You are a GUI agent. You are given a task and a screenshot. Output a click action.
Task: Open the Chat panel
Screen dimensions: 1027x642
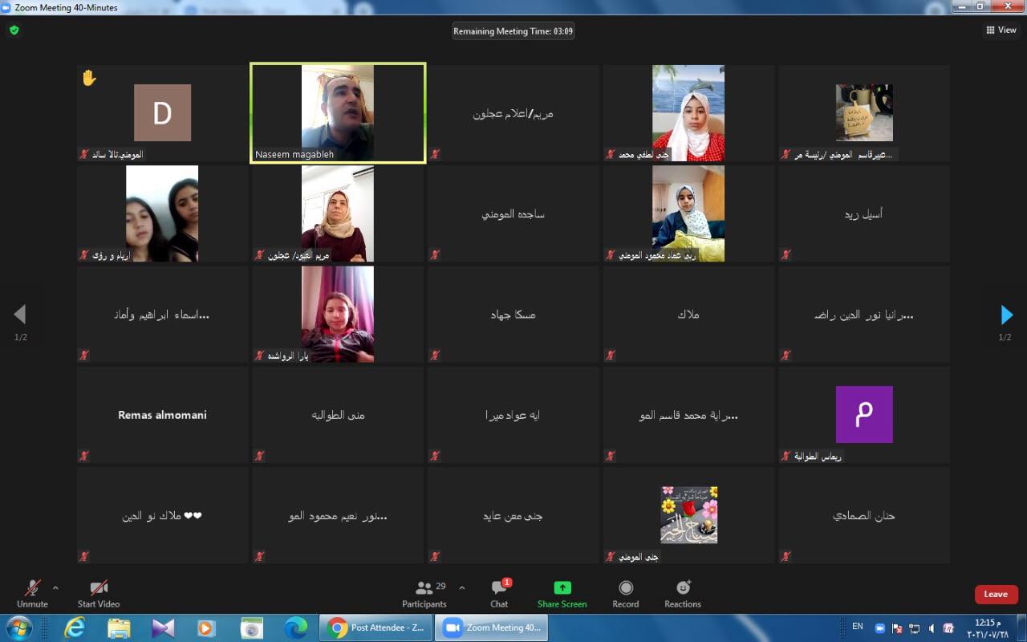499,594
